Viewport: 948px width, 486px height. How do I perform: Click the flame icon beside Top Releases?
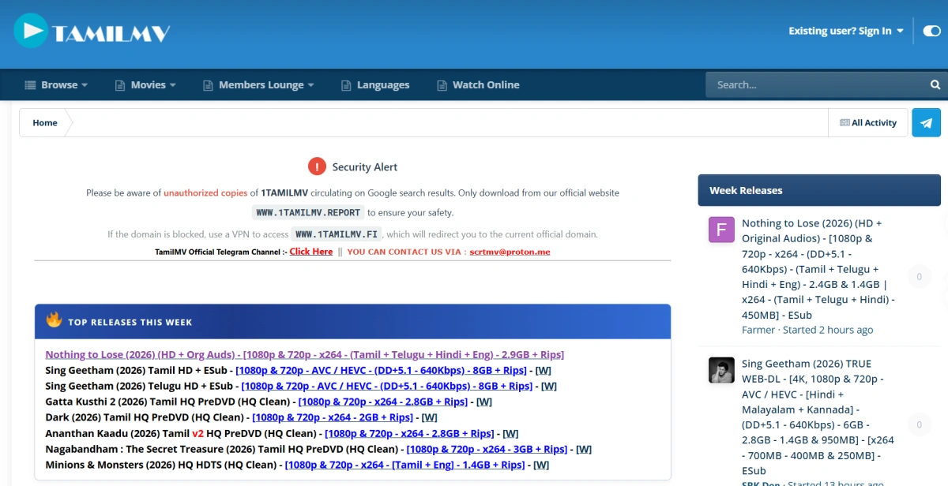(x=54, y=320)
